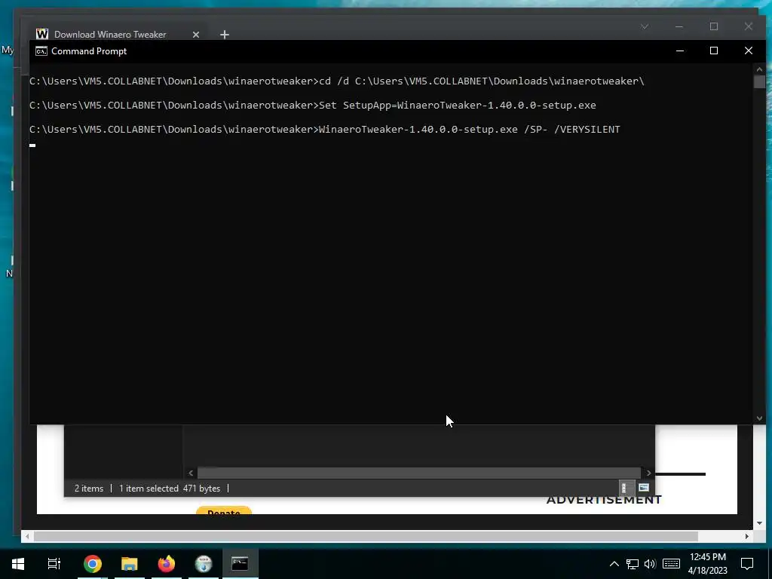Close the Download Winaero Tweaker tab
This screenshot has height=579, width=772.
click(196, 35)
